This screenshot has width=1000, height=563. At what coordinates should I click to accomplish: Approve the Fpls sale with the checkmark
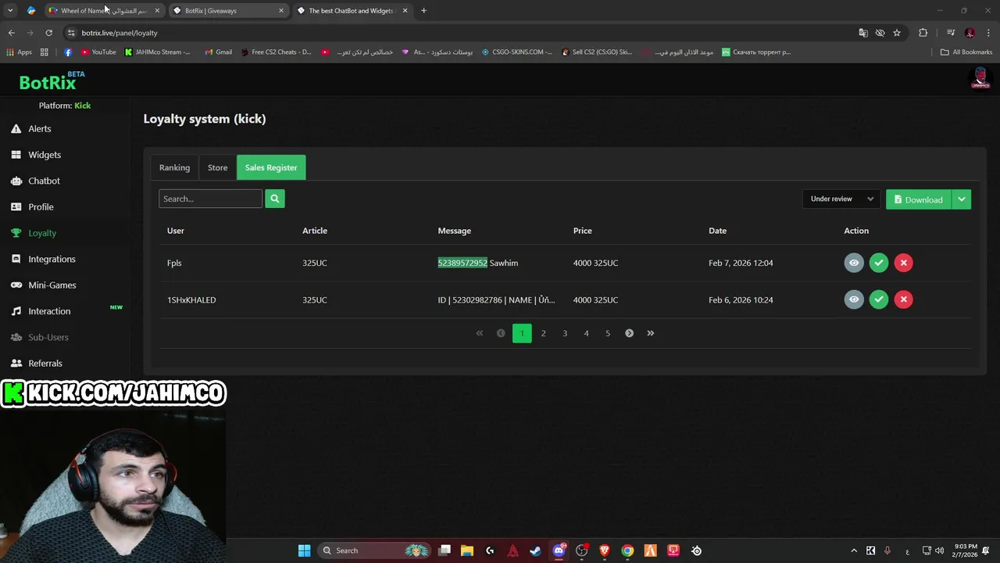click(879, 263)
